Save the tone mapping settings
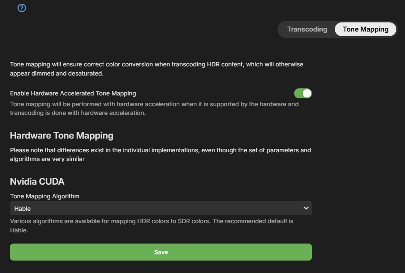 coord(161,252)
